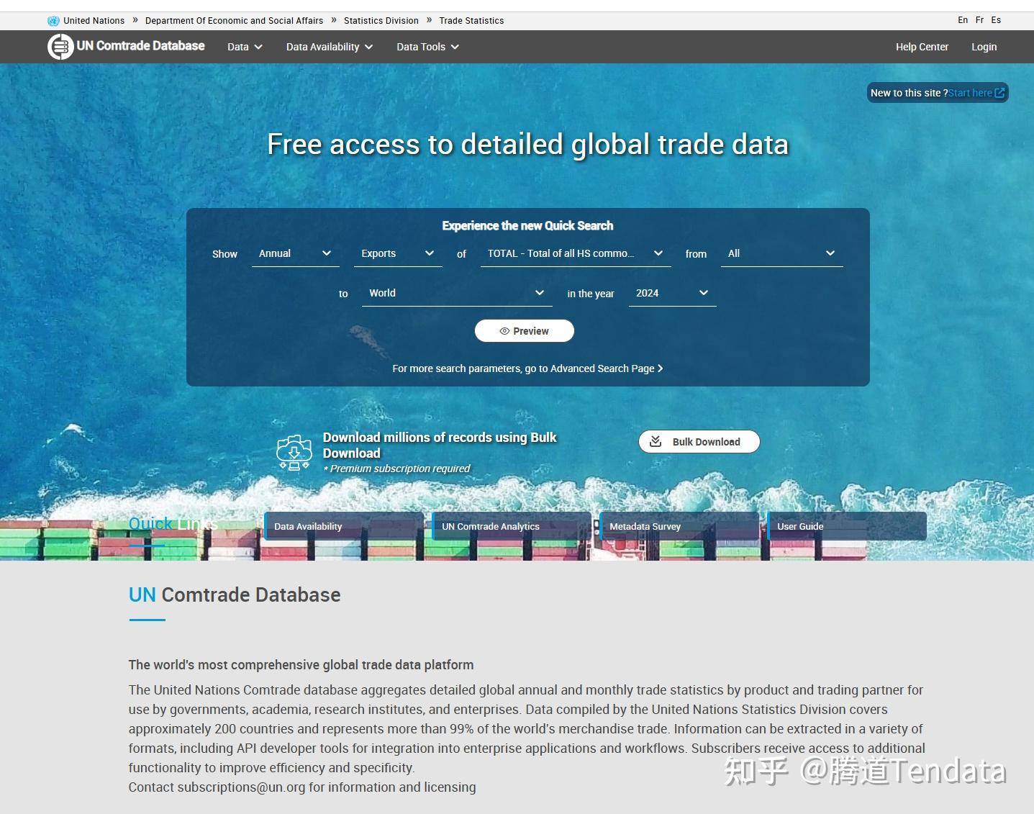Open the Data Availability quick link

tap(344, 526)
